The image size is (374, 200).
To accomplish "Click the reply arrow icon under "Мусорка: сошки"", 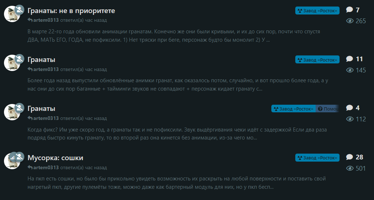I will point(30,167).
